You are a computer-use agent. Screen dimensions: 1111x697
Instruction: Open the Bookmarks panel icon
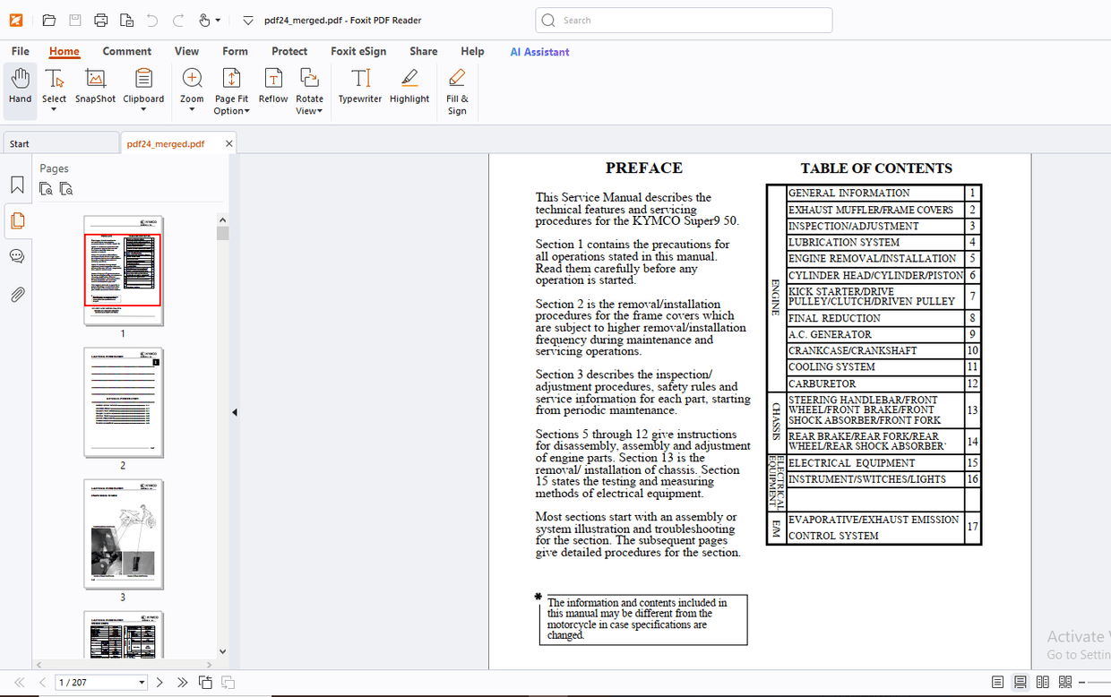click(x=17, y=184)
